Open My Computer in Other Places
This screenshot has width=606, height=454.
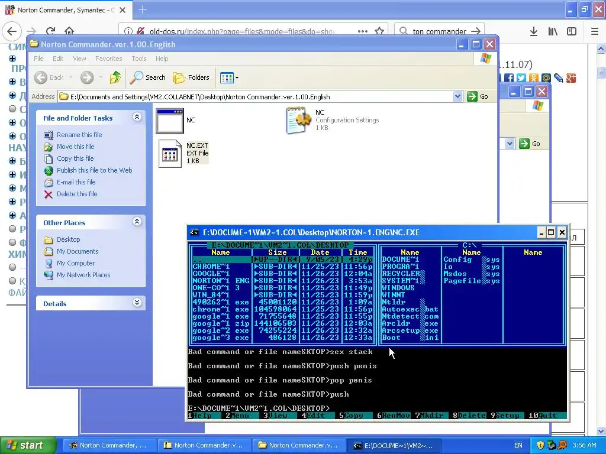click(x=75, y=263)
